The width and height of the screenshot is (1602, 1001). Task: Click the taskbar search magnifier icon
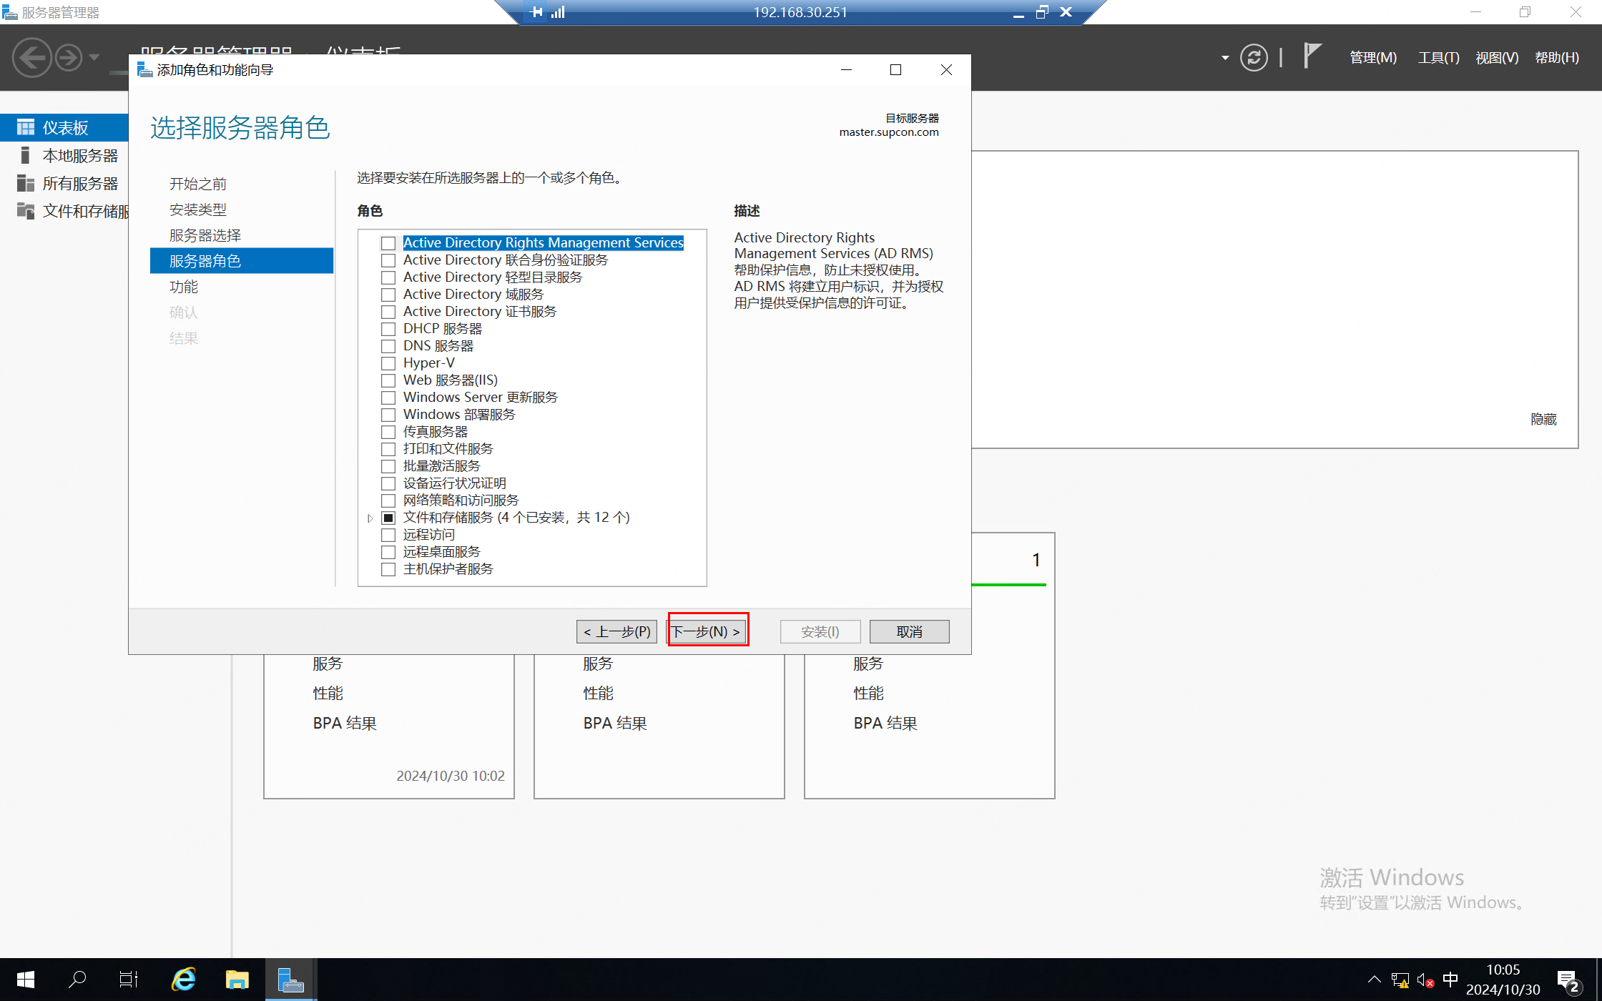[77, 979]
